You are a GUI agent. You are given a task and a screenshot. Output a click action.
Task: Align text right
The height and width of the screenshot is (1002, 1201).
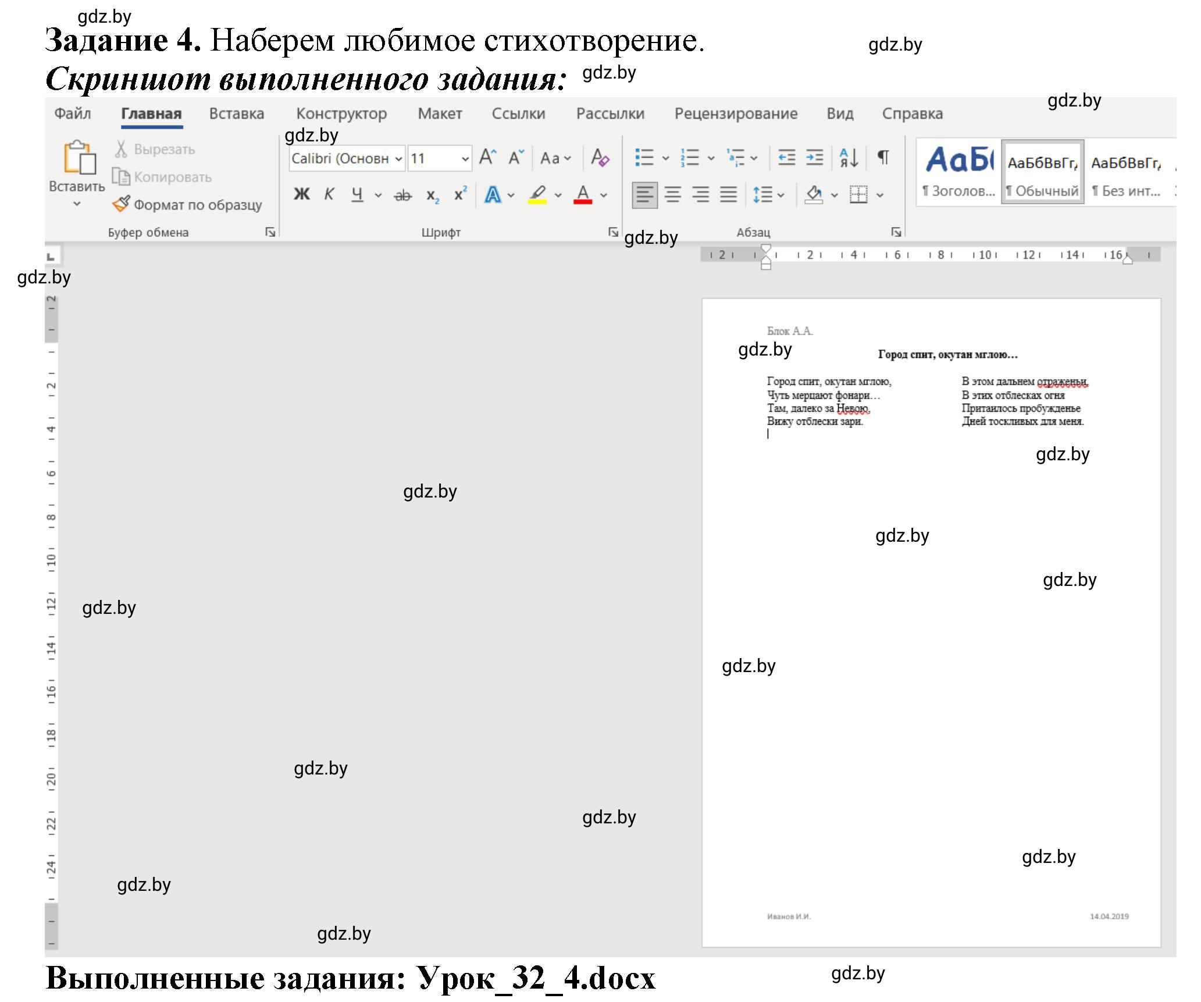(701, 194)
